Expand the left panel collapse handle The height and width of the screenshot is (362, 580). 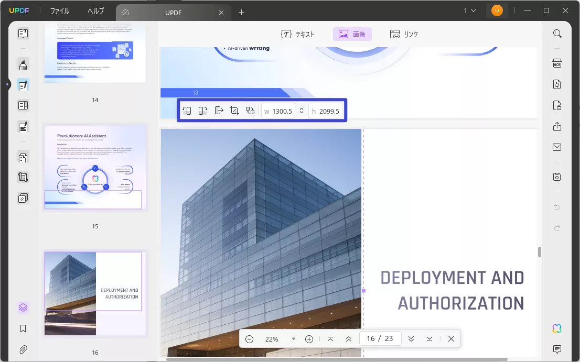(x=7, y=84)
